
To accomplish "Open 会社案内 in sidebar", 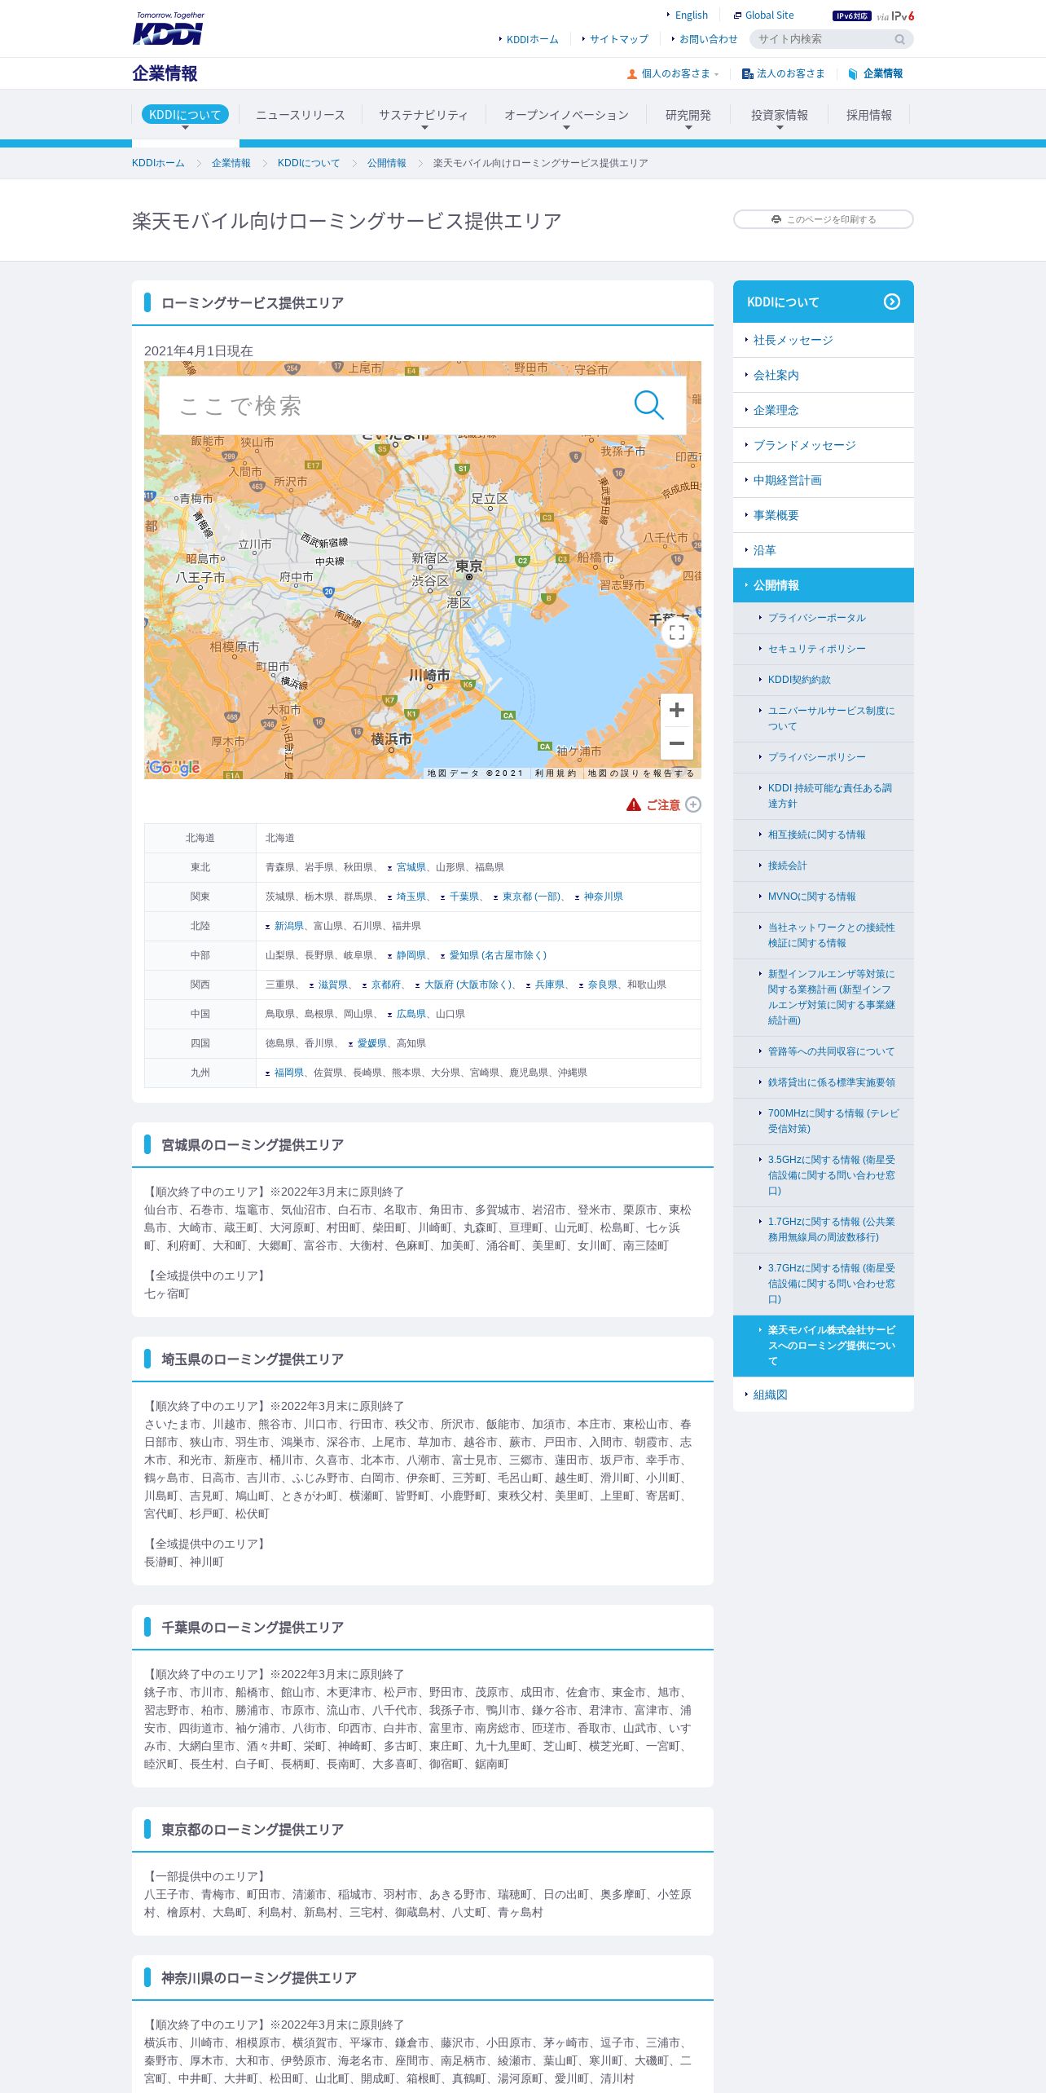I will point(824,375).
